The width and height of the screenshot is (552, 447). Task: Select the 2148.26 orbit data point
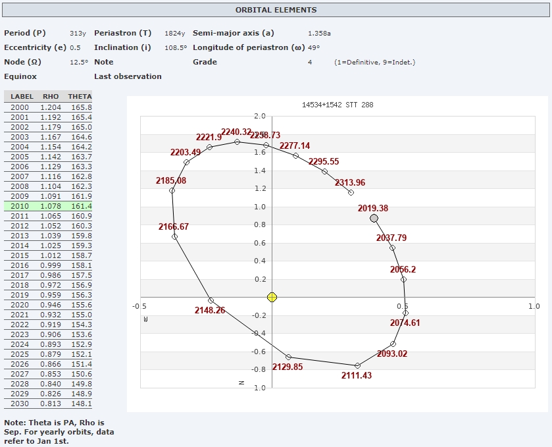click(211, 300)
